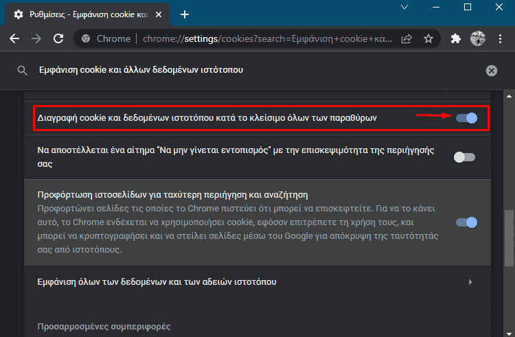
Task: Open the profile avatar menu
Action: (x=477, y=38)
